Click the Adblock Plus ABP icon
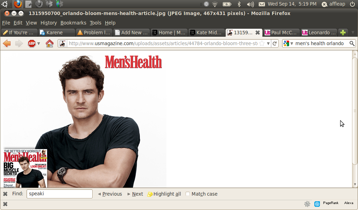Screen dimensions: 358x210 pos(32,43)
